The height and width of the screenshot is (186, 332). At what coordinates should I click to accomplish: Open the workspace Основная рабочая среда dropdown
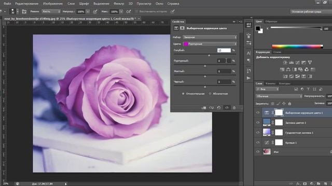click(311, 11)
